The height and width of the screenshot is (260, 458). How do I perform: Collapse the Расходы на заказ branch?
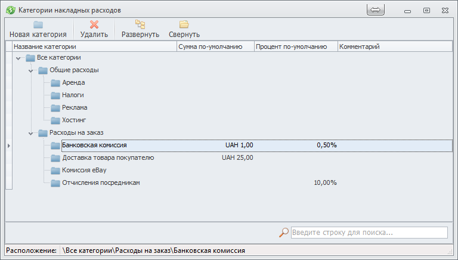(x=30, y=133)
